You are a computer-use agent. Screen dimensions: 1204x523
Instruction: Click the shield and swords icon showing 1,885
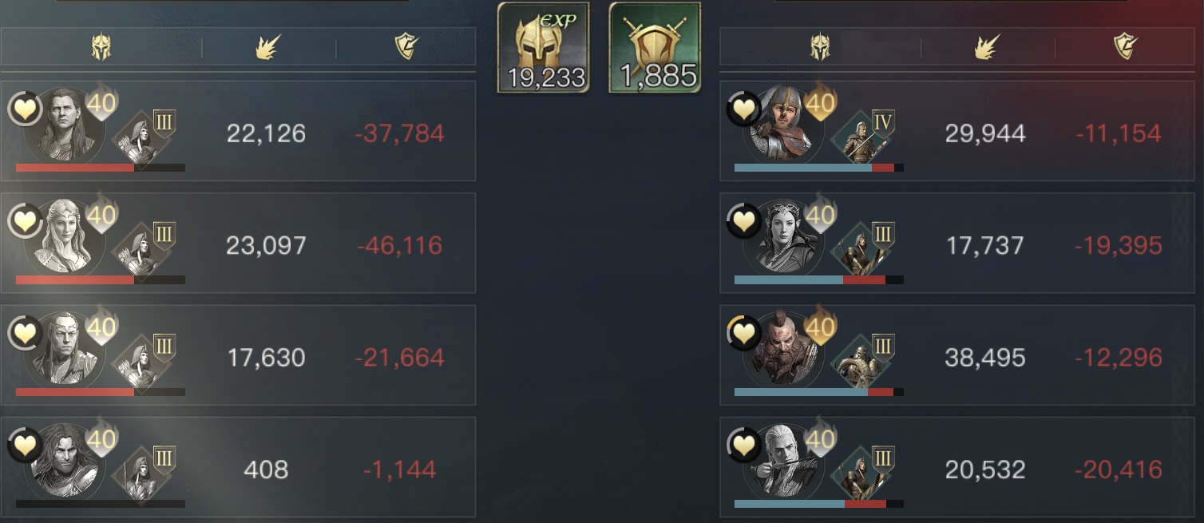[655, 47]
